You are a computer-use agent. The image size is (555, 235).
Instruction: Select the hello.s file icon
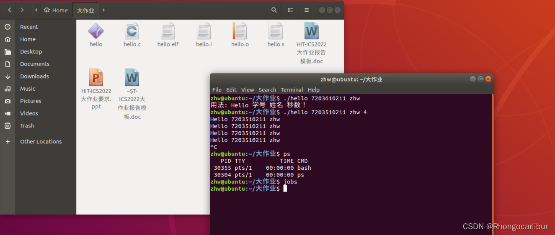click(x=276, y=31)
